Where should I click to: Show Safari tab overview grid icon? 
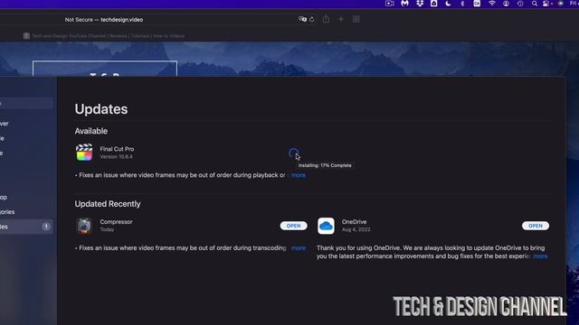click(356, 19)
